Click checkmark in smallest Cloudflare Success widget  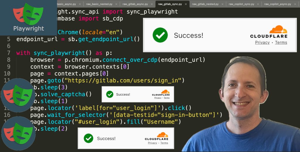click(x=110, y=94)
